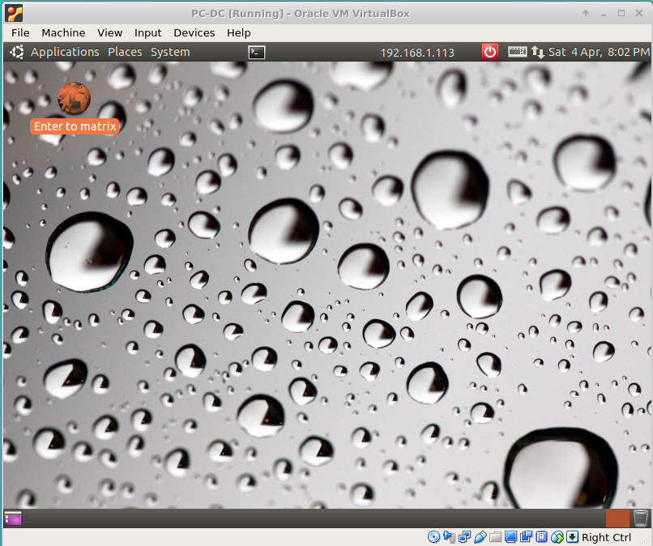Click the VirtualBox window title bar icon
The height and width of the screenshot is (546, 653).
(14, 13)
